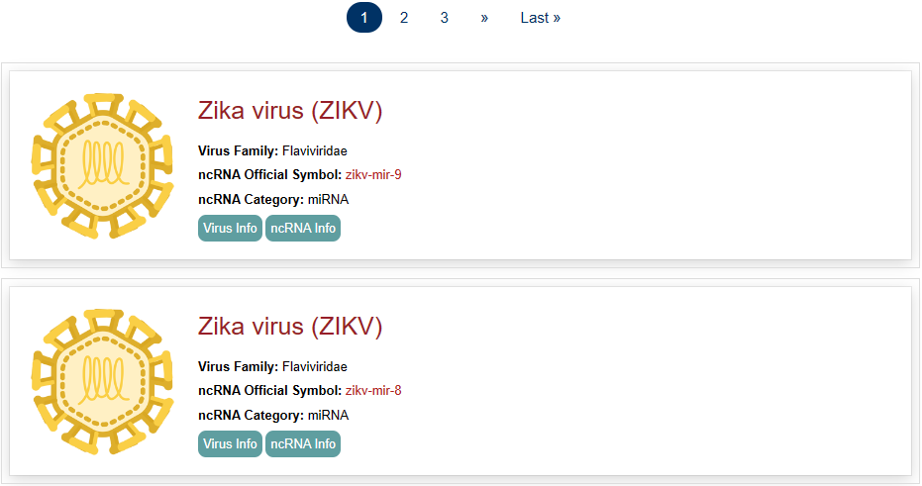
Task: Select page 1 in the pagination
Action: coord(364,18)
